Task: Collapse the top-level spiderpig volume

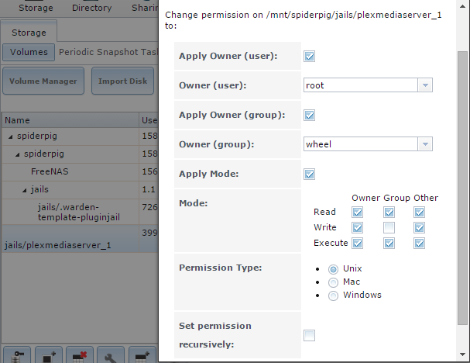Action: tap(10, 136)
